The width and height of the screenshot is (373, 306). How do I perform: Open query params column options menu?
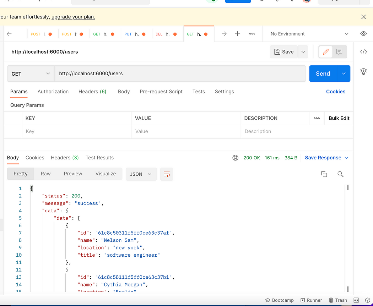click(317, 118)
